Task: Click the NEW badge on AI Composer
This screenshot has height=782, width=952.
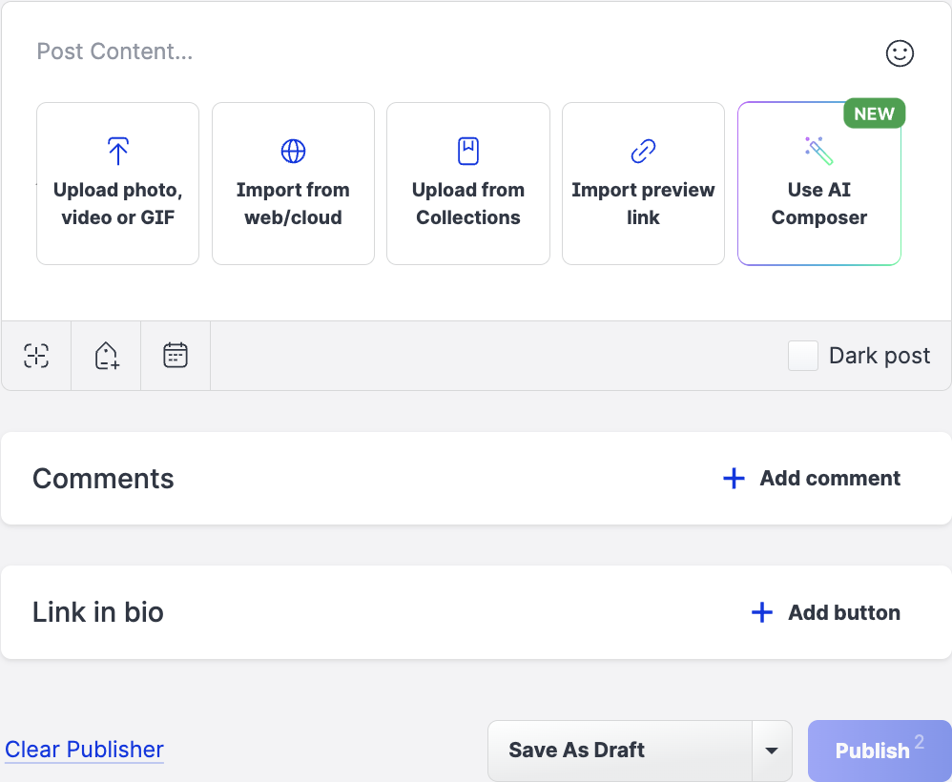Action: (874, 113)
